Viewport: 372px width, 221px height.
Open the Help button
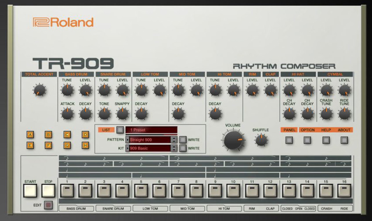click(x=326, y=140)
